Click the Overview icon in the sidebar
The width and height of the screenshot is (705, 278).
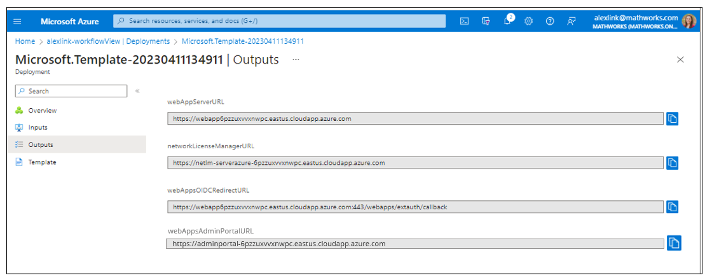pyautogui.click(x=19, y=111)
